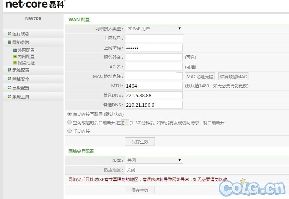Expand the 高级配置 menu
Screen dimensions: 289x199
click(20, 88)
